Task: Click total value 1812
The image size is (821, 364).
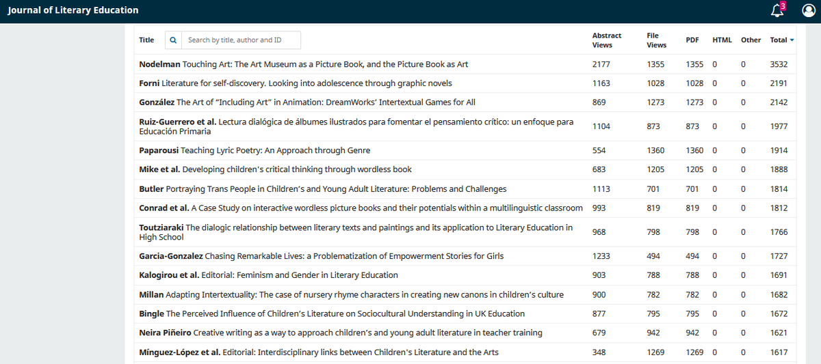Action: pyautogui.click(x=779, y=208)
